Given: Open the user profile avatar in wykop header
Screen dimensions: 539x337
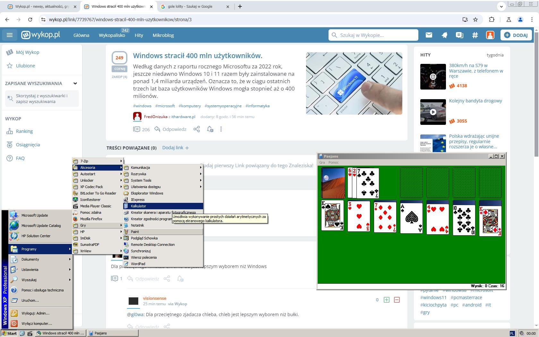Looking at the screenshot, I should coord(490,35).
